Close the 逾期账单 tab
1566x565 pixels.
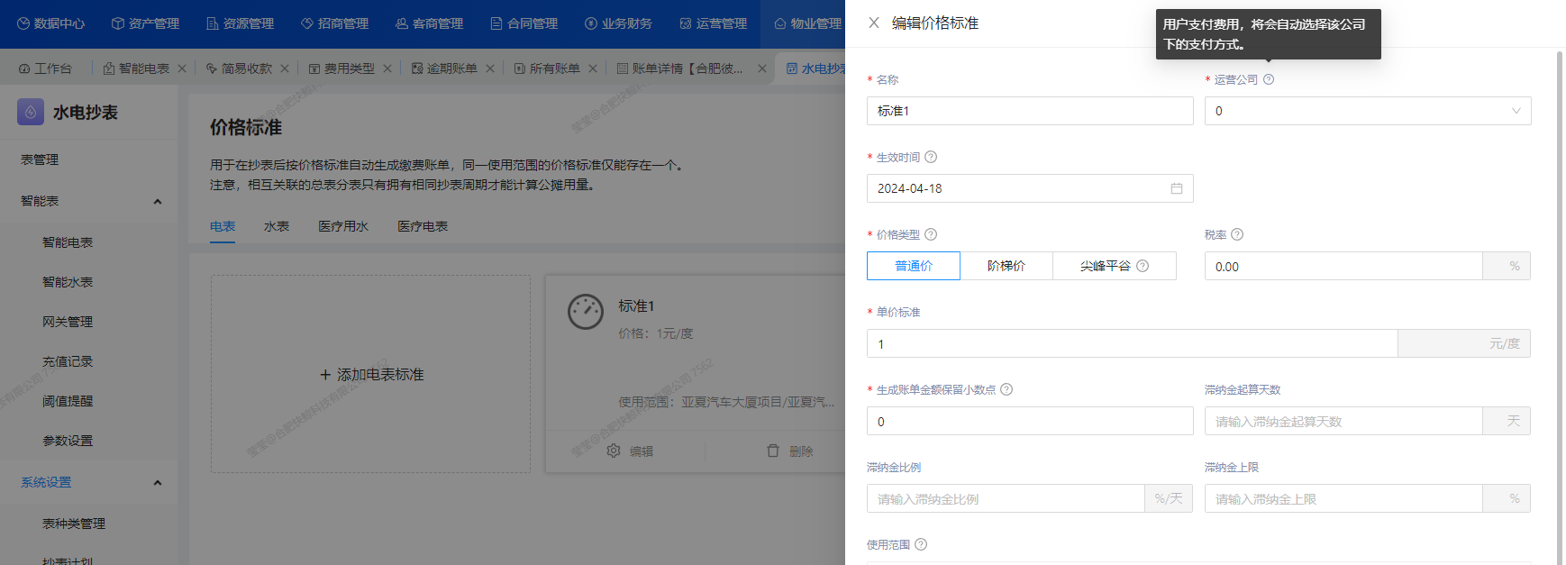[x=490, y=68]
